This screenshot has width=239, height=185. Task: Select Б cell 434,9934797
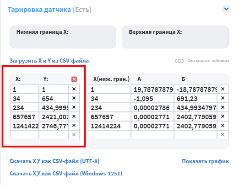click(x=196, y=107)
